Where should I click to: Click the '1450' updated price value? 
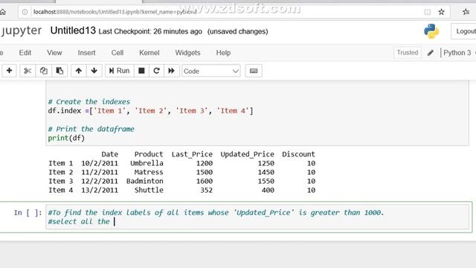click(x=266, y=172)
